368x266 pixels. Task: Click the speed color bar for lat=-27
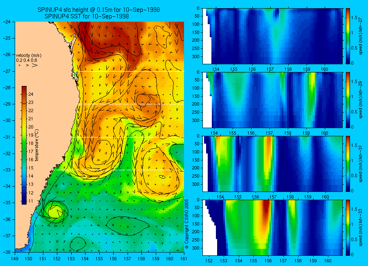click(348, 36)
